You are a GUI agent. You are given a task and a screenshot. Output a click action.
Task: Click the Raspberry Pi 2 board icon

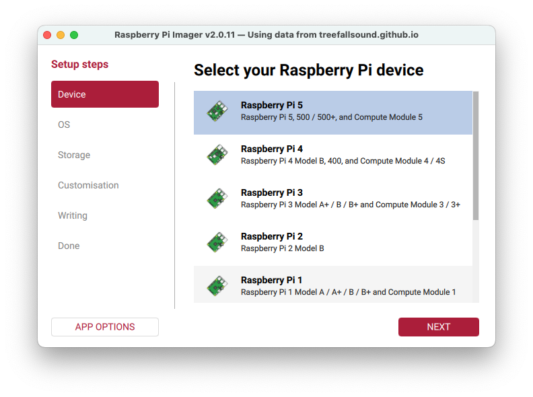[217, 242]
